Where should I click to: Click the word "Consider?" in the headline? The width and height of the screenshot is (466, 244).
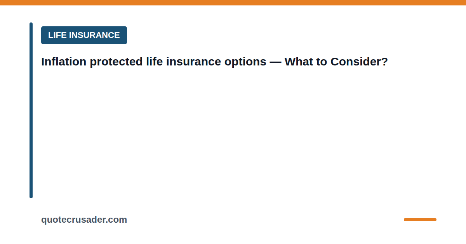(359, 62)
